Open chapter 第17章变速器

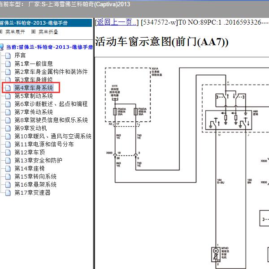click(32, 192)
